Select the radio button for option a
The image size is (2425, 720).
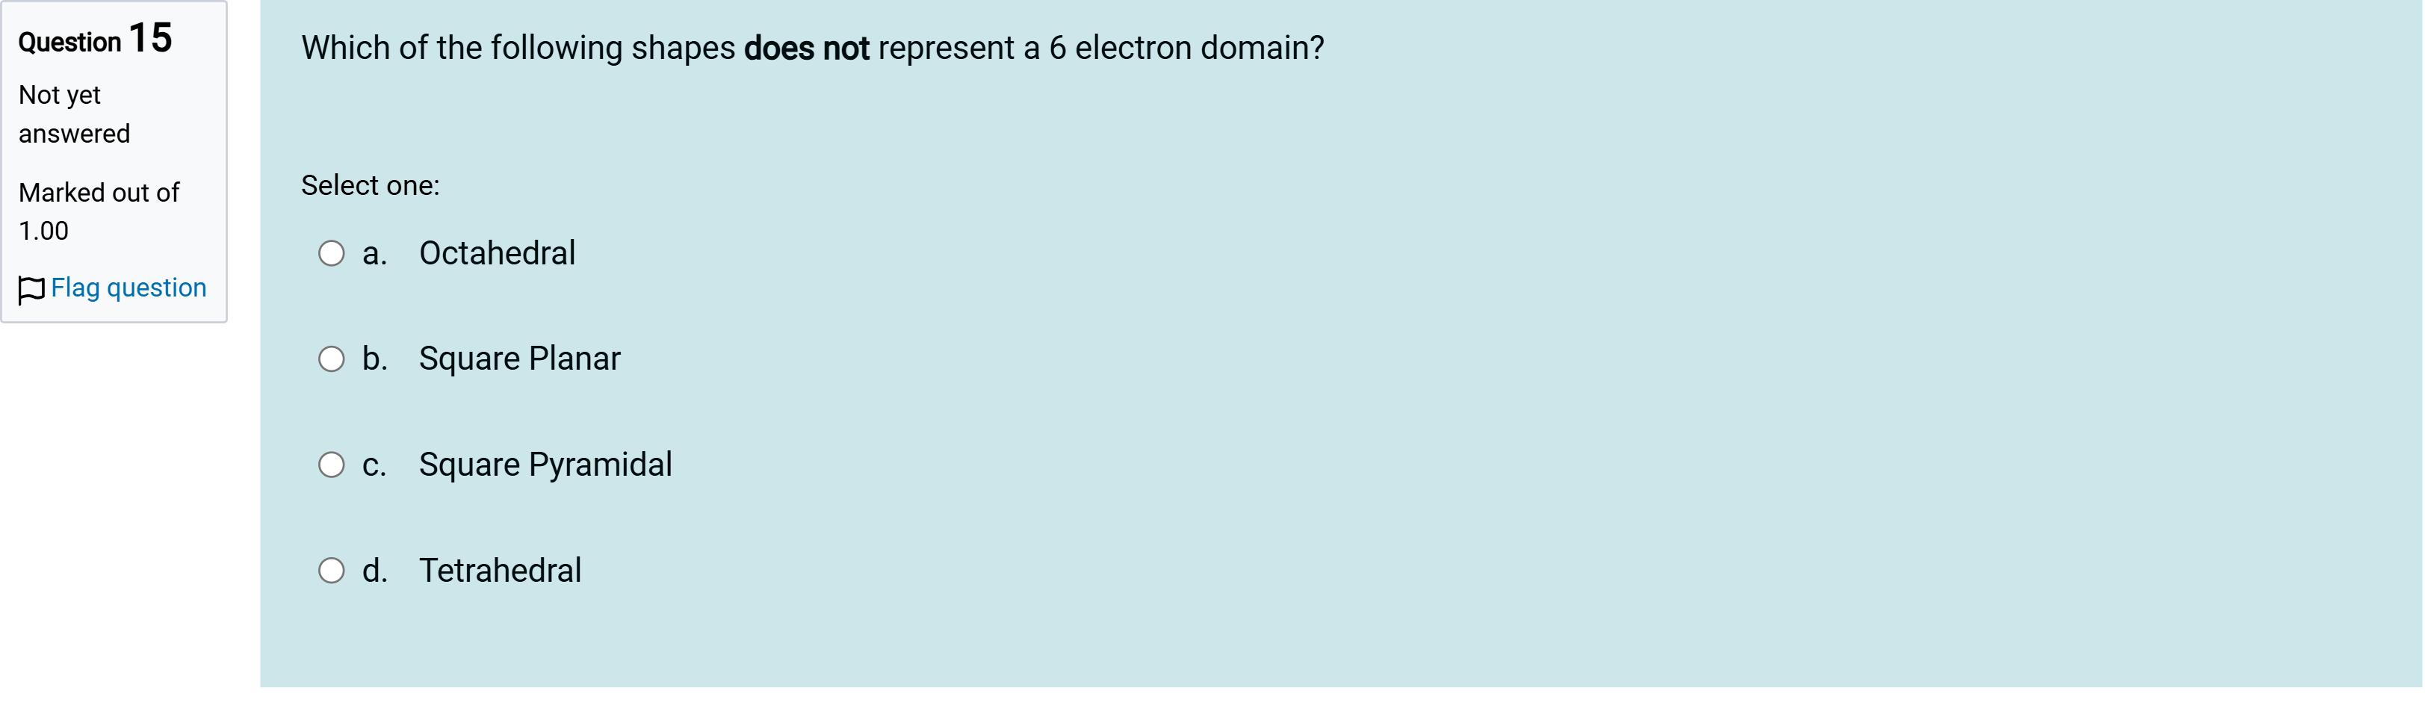point(332,253)
